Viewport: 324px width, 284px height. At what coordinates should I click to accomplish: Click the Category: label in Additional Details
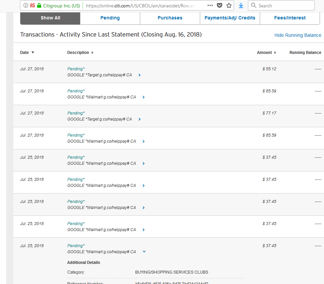pos(76,272)
